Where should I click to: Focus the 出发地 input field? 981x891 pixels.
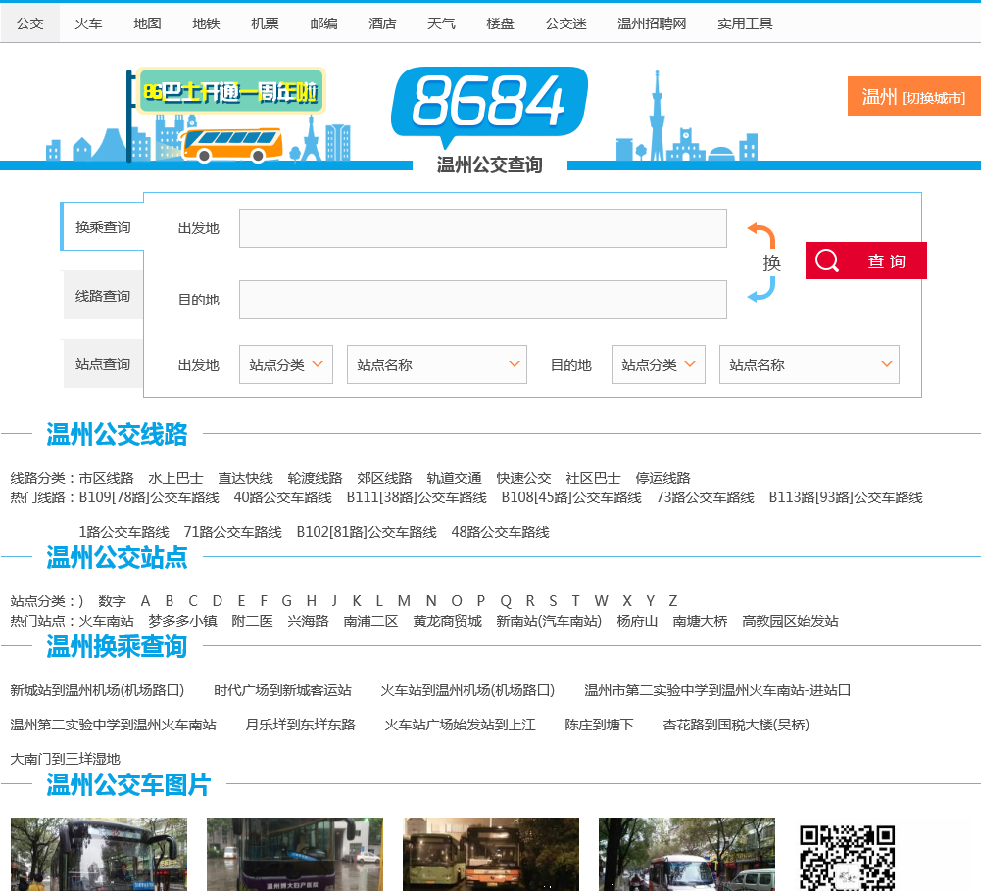coord(482,227)
